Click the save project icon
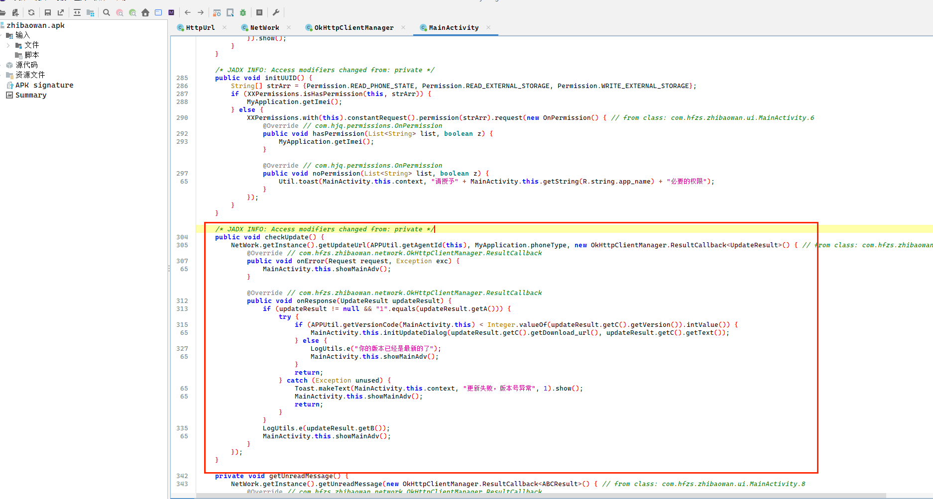 (48, 12)
